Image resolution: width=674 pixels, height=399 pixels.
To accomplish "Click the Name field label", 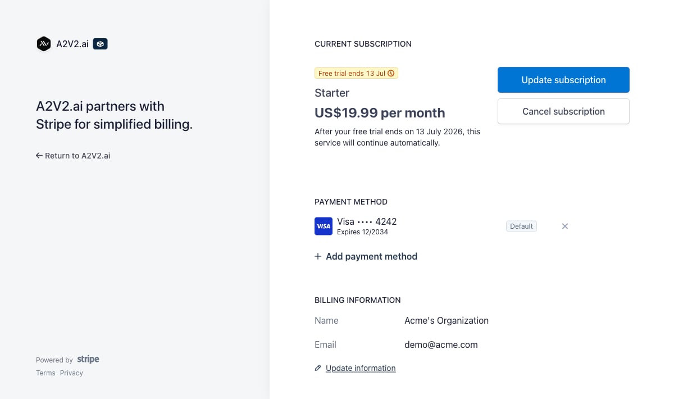I will pyautogui.click(x=326, y=320).
